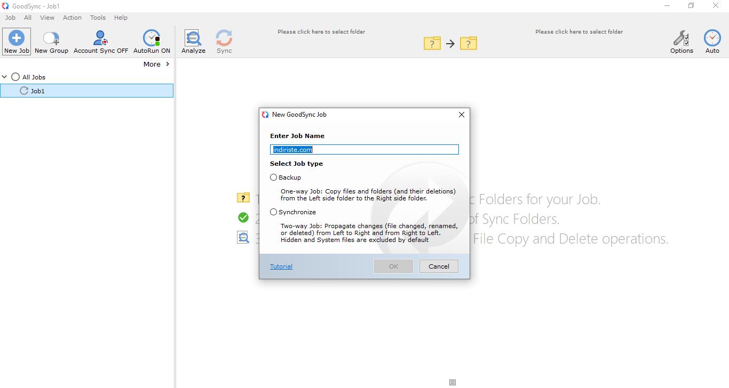Open the Job menu

(x=10, y=18)
